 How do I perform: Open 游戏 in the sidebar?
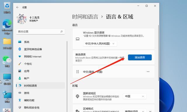pyautogui.click(x=41, y=93)
